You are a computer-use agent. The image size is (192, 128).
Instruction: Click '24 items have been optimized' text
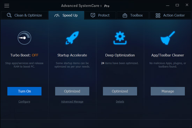pos(120,63)
